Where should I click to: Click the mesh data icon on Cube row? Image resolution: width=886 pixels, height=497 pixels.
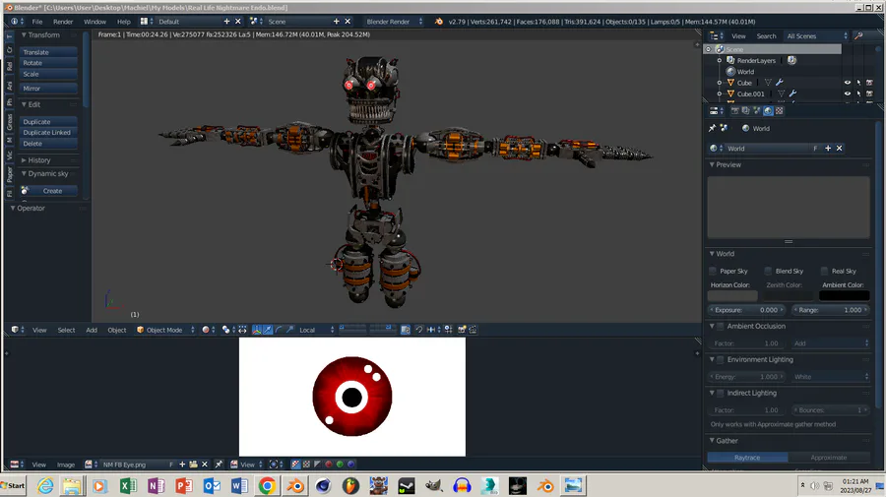tap(768, 83)
